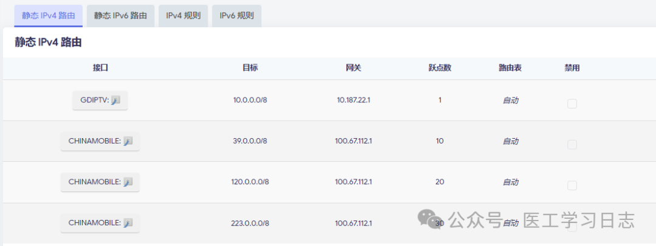This screenshot has width=656, height=246.
Task: Click the WeChat logo in the watermark
Action: point(432,219)
